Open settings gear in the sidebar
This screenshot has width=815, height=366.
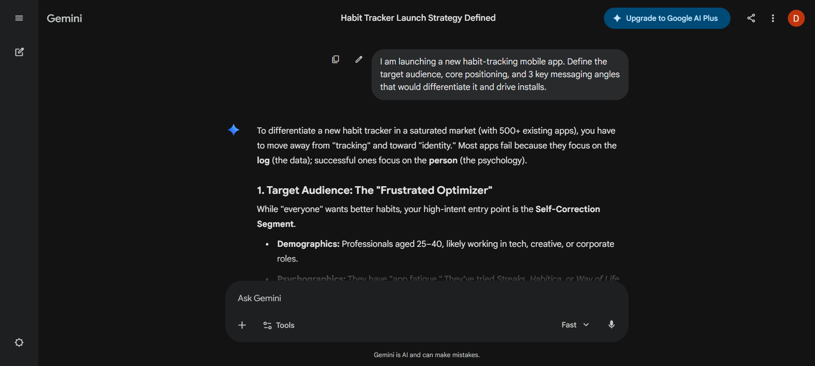[19, 342]
